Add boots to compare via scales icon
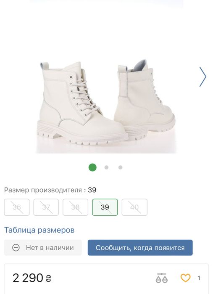 coord(161,278)
